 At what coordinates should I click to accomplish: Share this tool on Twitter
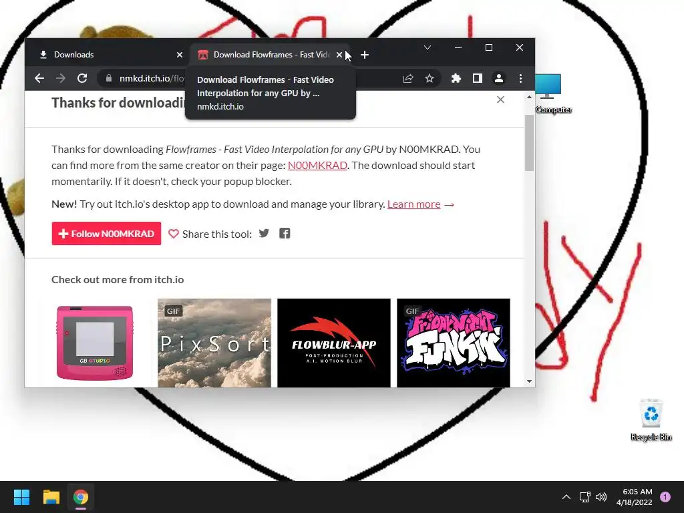[x=264, y=233]
